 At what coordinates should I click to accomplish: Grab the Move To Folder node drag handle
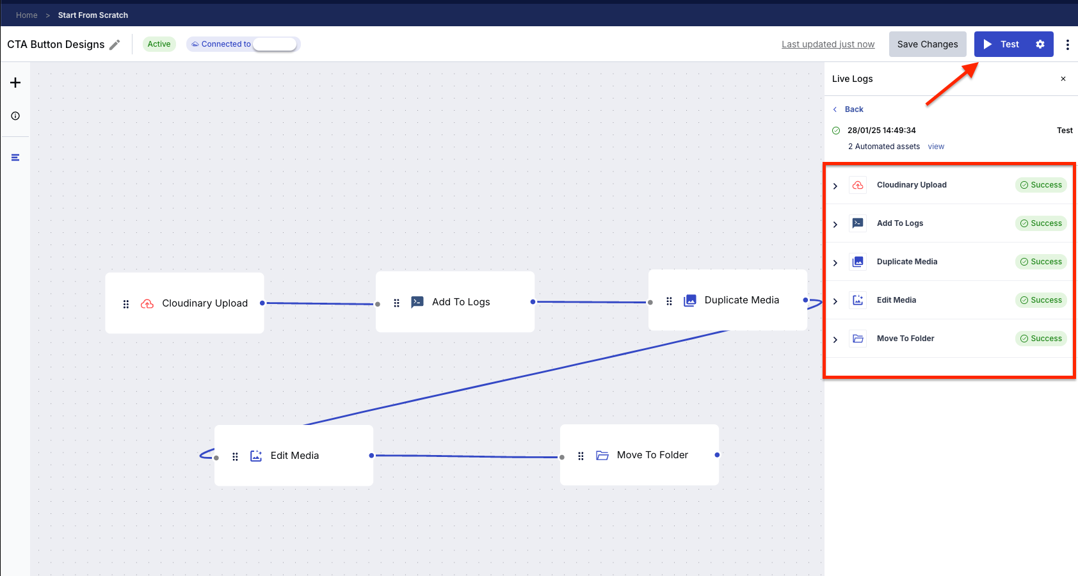581,456
